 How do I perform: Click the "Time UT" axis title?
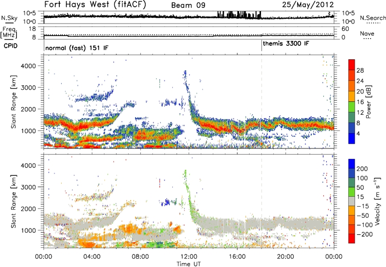click(x=189, y=264)
